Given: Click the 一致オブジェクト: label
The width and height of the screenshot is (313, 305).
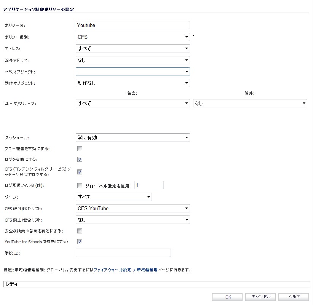Looking at the screenshot, I should point(20,72).
